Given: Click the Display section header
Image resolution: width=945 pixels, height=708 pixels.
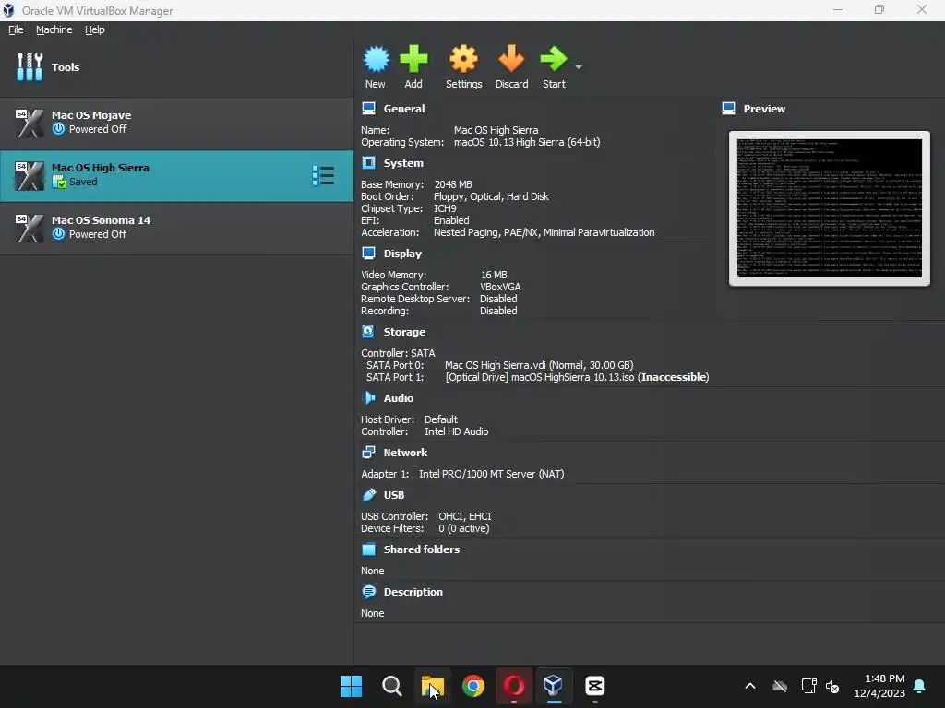Looking at the screenshot, I should (x=402, y=254).
